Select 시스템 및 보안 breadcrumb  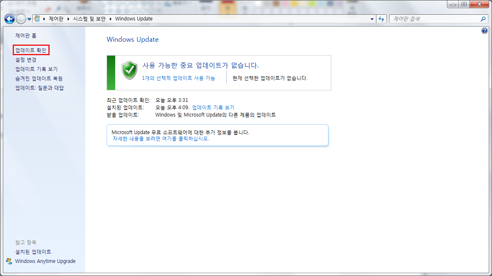click(x=89, y=19)
